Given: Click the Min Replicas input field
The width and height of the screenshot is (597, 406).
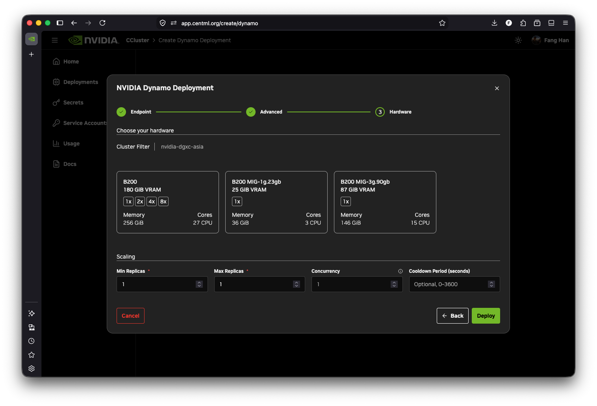Looking at the screenshot, I should pos(162,284).
